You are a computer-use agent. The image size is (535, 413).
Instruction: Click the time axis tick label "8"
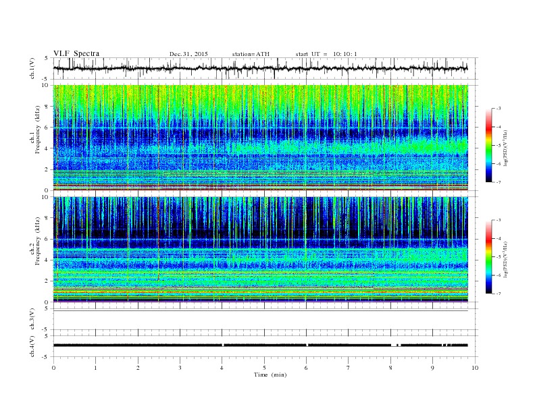click(x=390, y=368)
